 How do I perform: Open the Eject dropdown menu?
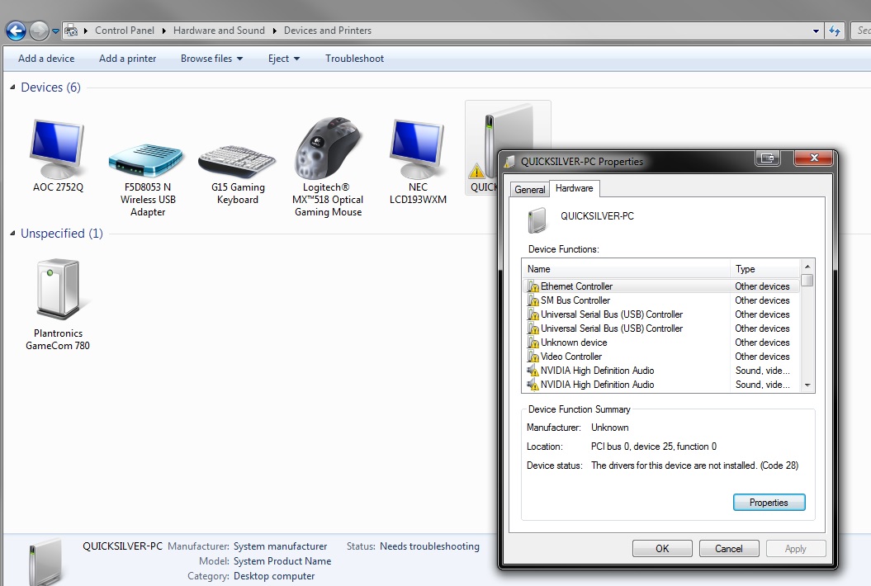(x=284, y=59)
